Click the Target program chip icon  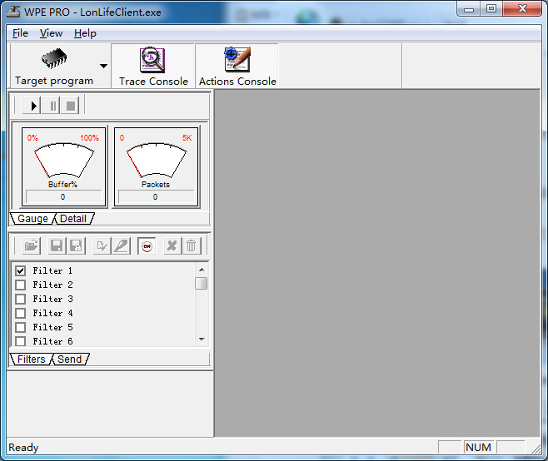coord(54,58)
